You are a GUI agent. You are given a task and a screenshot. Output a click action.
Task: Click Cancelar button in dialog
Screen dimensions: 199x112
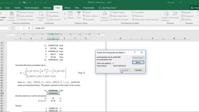point(138,70)
